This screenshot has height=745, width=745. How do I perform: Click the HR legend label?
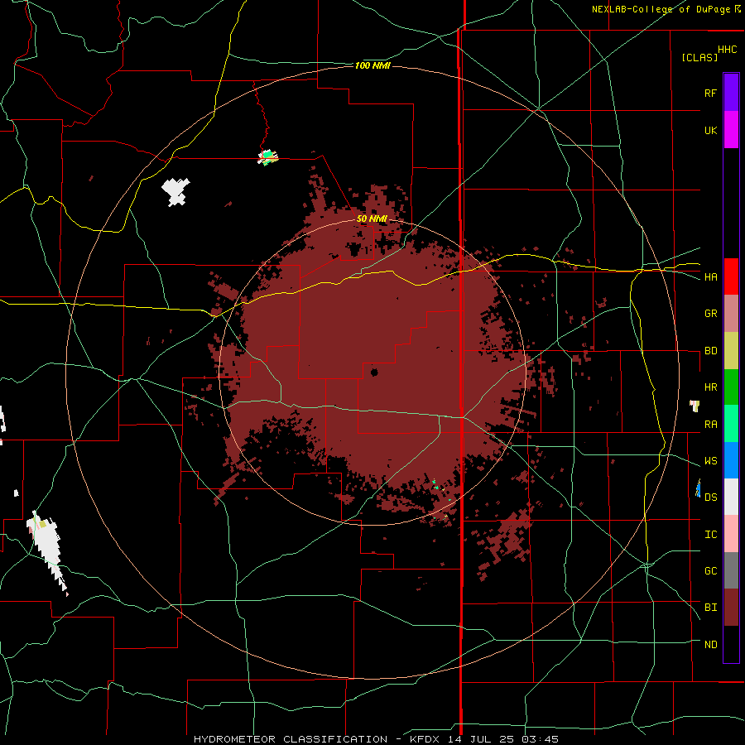[710, 387]
